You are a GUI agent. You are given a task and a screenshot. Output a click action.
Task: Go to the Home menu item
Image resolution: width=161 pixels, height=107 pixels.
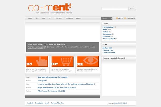click(30, 18)
